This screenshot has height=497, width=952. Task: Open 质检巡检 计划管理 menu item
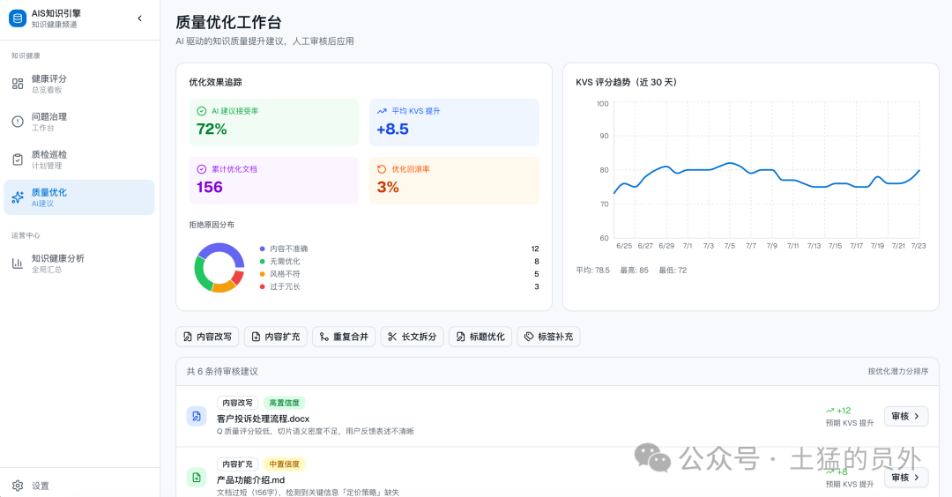point(79,159)
